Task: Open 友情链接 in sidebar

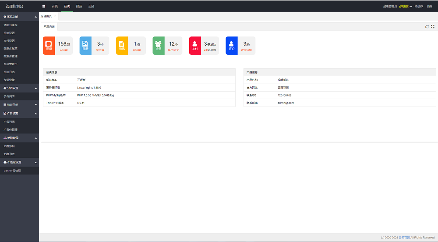Action: point(9,80)
